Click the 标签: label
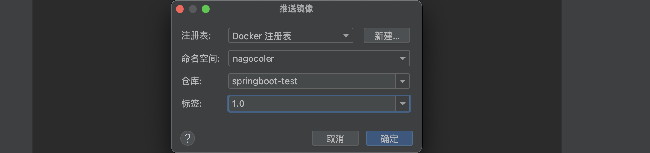 coord(192,104)
